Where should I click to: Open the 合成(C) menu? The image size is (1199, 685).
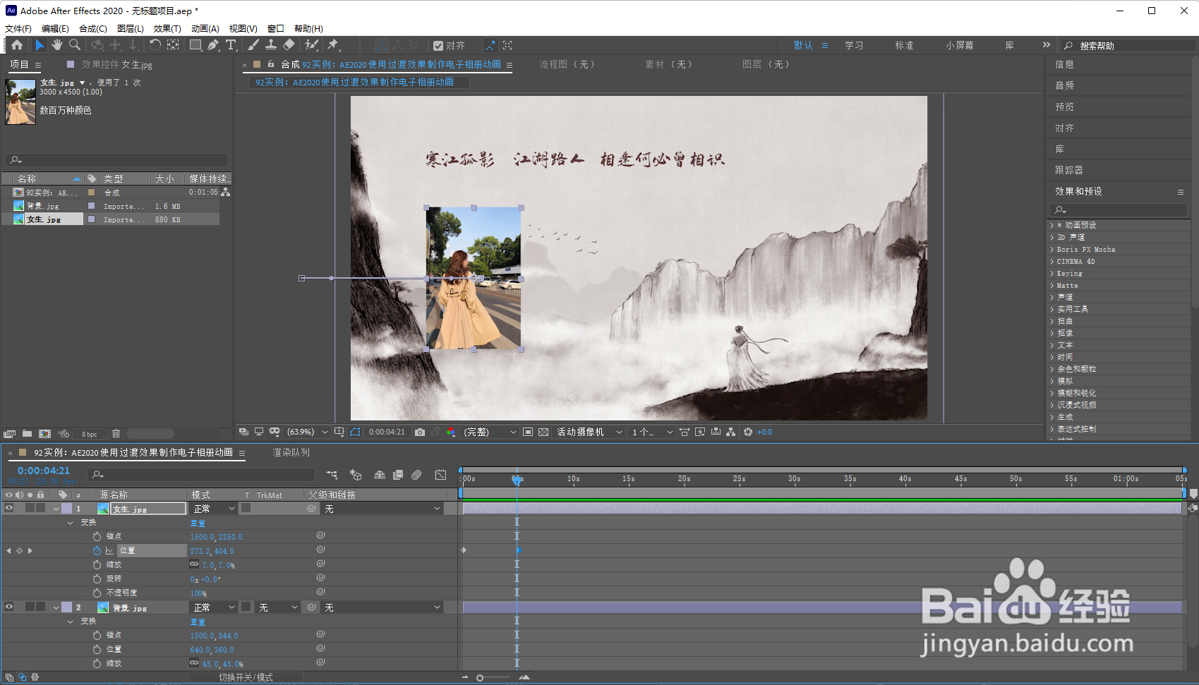(x=93, y=28)
